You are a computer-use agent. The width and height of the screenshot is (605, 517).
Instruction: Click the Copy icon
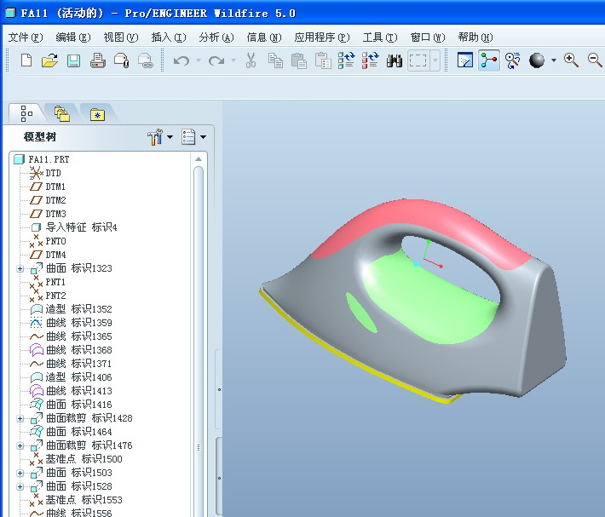(x=275, y=60)
